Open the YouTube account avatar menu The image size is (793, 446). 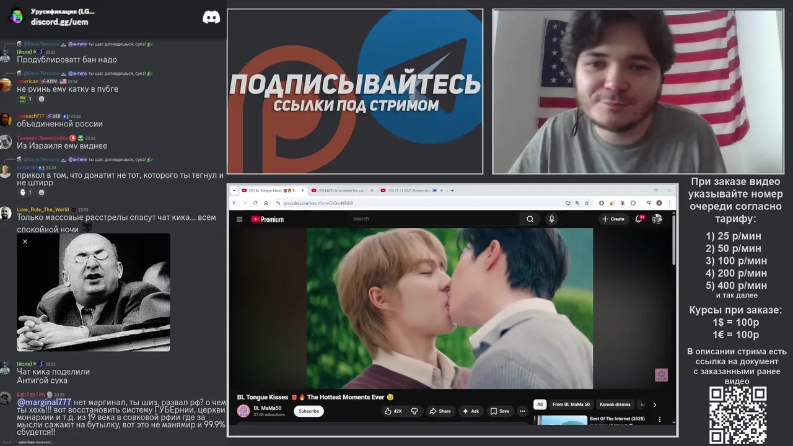click(657, 219)
